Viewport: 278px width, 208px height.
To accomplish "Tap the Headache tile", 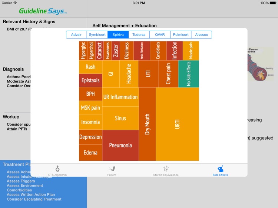I will 129,74.
